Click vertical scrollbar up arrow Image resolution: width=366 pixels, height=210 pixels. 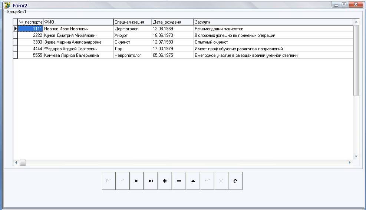pos(356,22)
